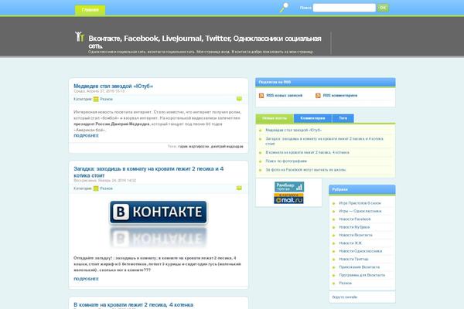Open post 'Медведев стал звездой «Ютуб»'
The image size is (464, 309).
tap(114, 86)
